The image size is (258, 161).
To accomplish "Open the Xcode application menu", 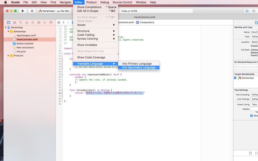I will tap(15, 2).
